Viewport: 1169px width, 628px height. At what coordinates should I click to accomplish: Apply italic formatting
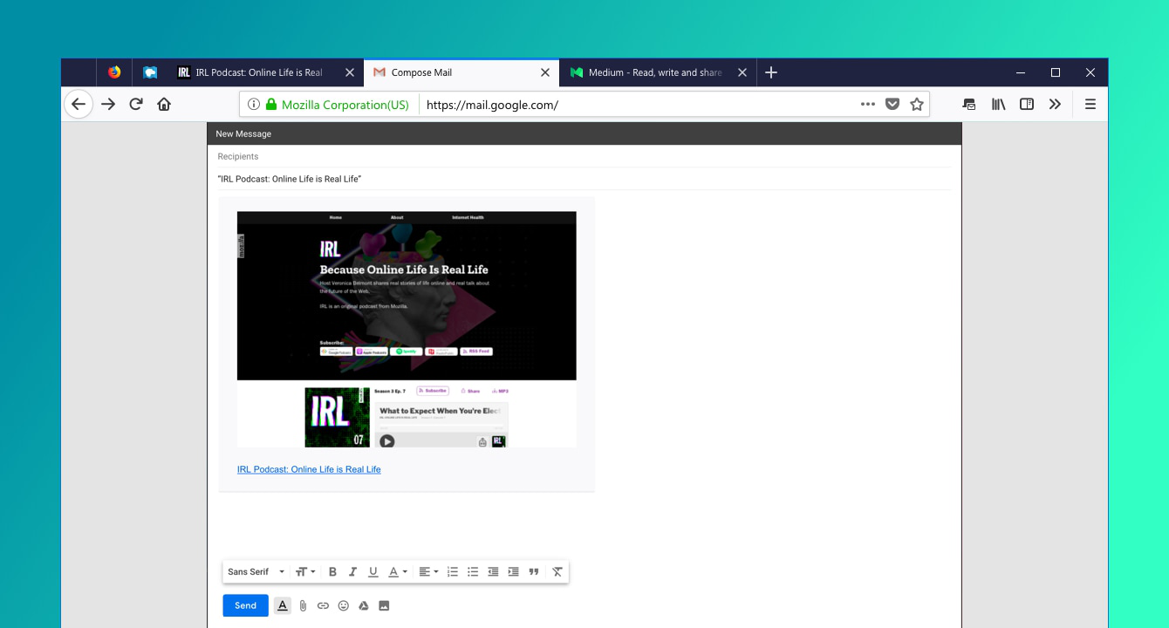tap(352, 571)
